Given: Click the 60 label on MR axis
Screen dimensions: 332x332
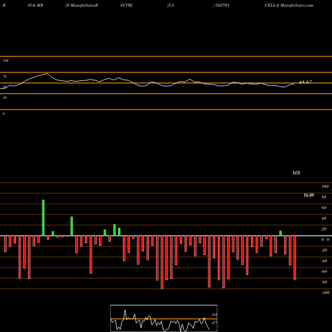Looking at the screenshot, I should click(x=324, y=208).
